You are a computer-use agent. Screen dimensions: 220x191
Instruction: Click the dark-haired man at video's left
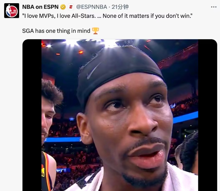50,112
